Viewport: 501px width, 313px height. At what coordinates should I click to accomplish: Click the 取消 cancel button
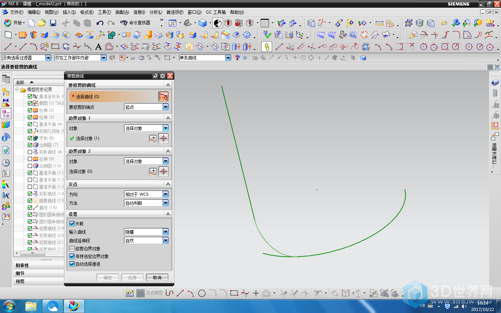[157, 278]
